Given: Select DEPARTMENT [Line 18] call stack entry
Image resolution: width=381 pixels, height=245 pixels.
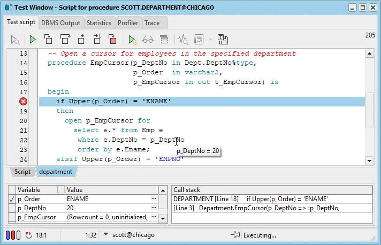Looking at the screenshot, I should [272, 199].
